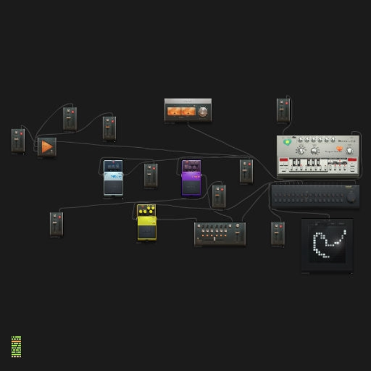
Task: Click the lit dot pattern on the Tonematrix grid
Action: pos(328,244)
